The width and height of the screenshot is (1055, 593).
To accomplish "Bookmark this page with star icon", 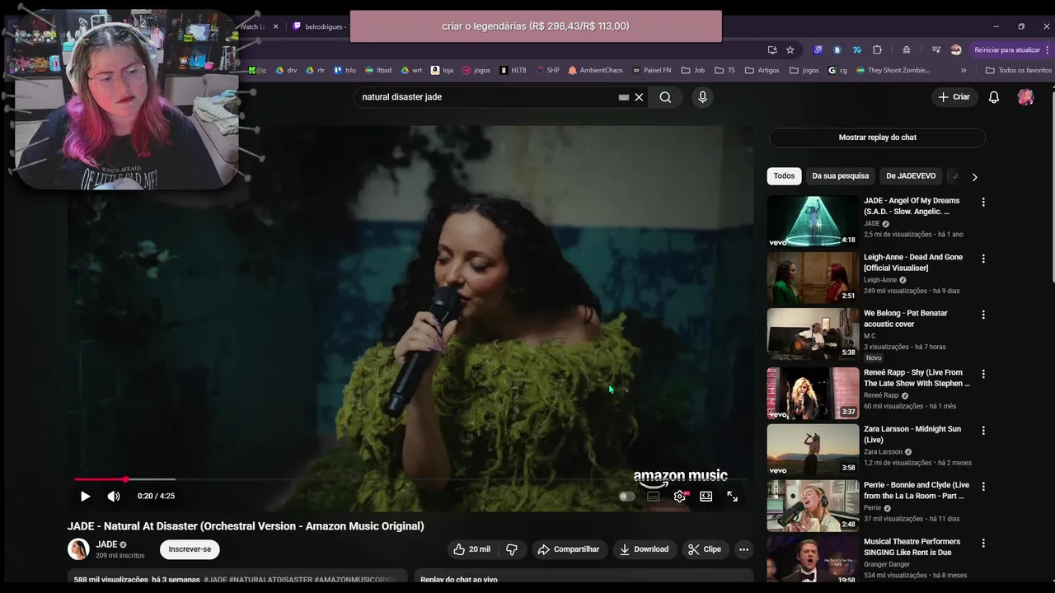I will (790, 49).
